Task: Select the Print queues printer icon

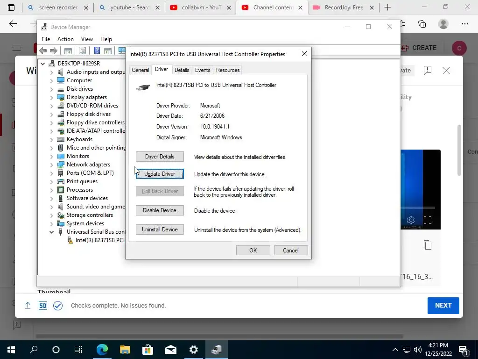Action: [61, 181]
